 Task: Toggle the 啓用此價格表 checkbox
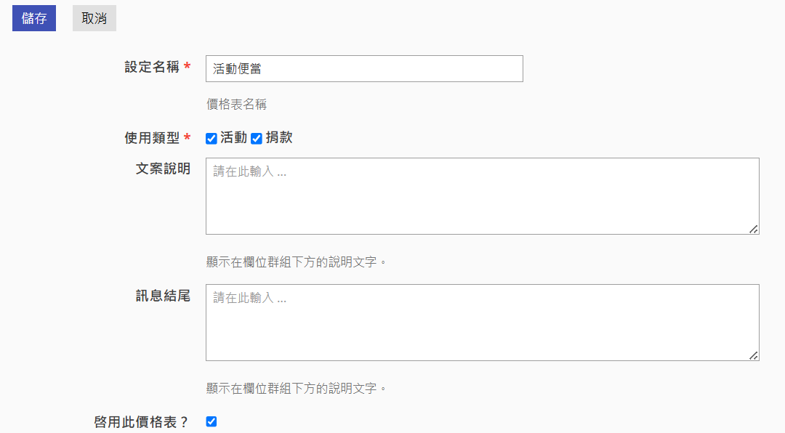click(212, 421)
